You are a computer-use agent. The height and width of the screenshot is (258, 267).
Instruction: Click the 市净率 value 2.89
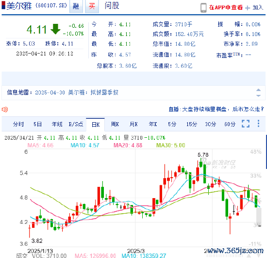tap(251, 44)
